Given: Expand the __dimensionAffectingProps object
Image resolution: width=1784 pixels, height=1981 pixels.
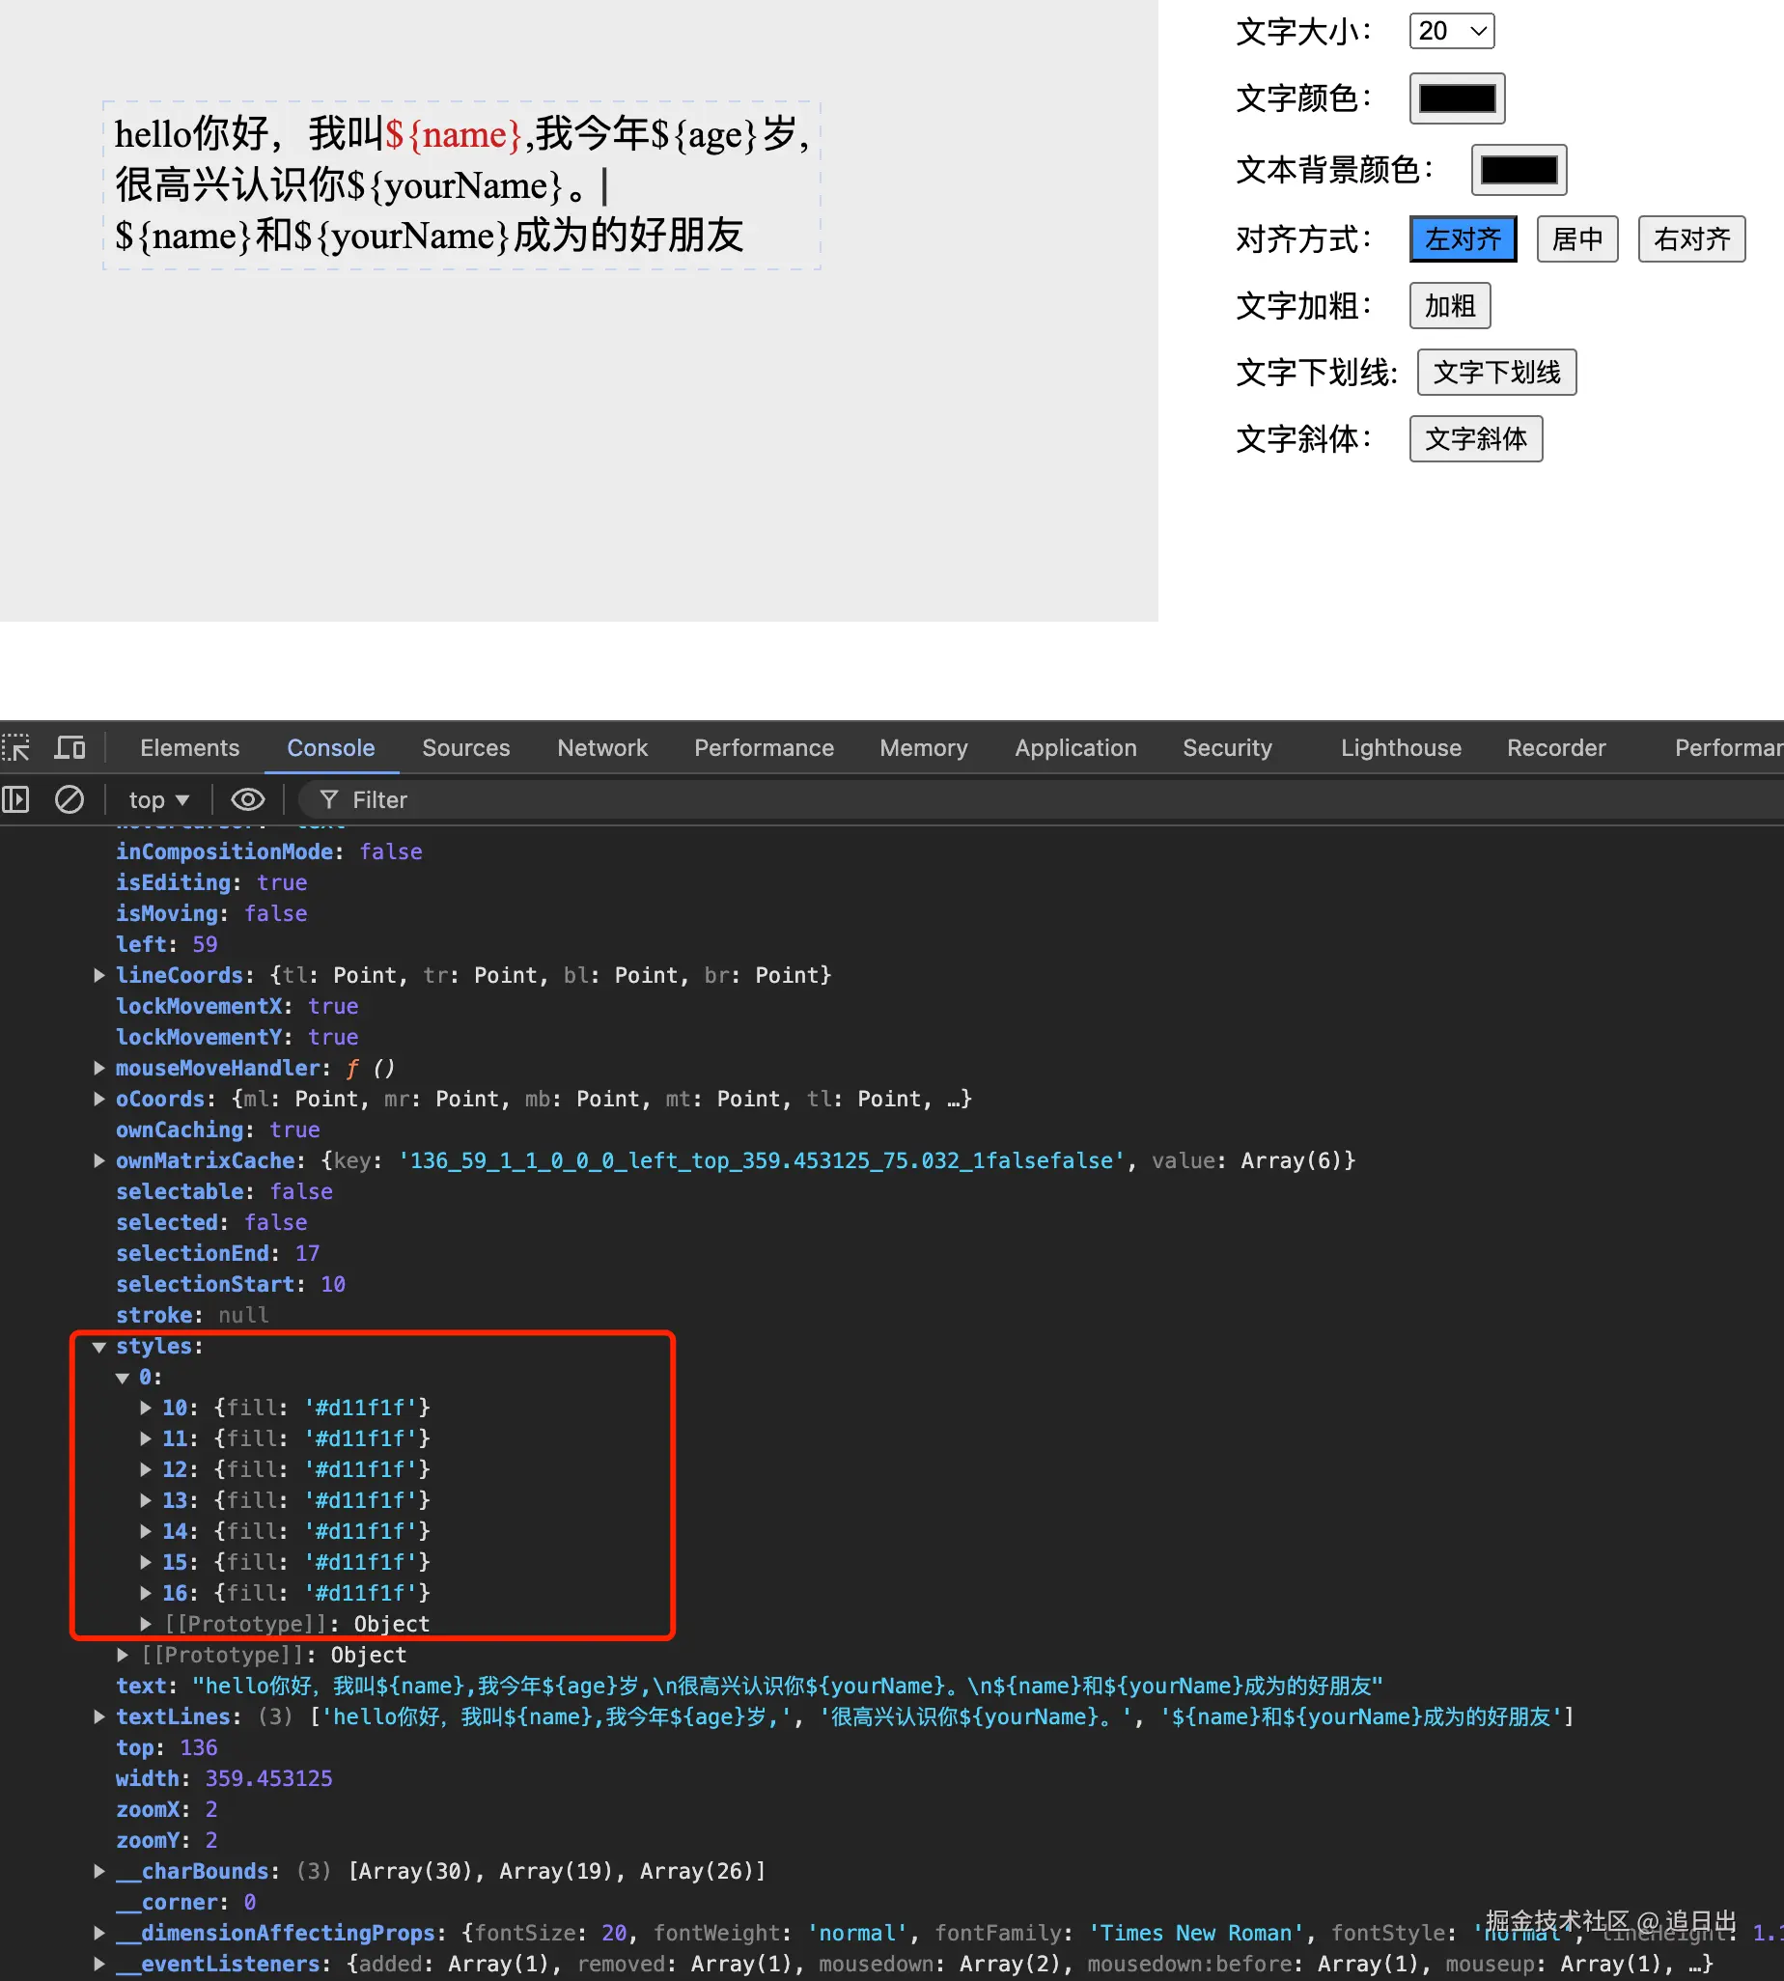Looking at the screenshot, I should [99, 1933].
